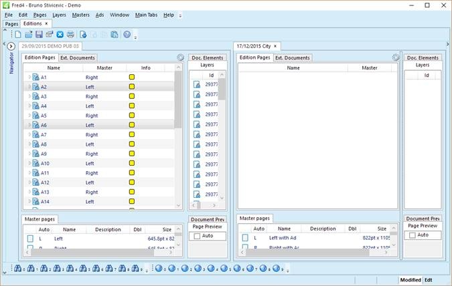Click the page-with-arrow import toolbar icon

click(83, 35)
